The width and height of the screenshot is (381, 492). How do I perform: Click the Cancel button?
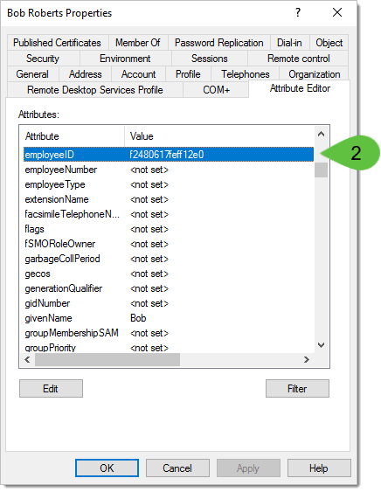pyautogui.click(x=177, y=468)
